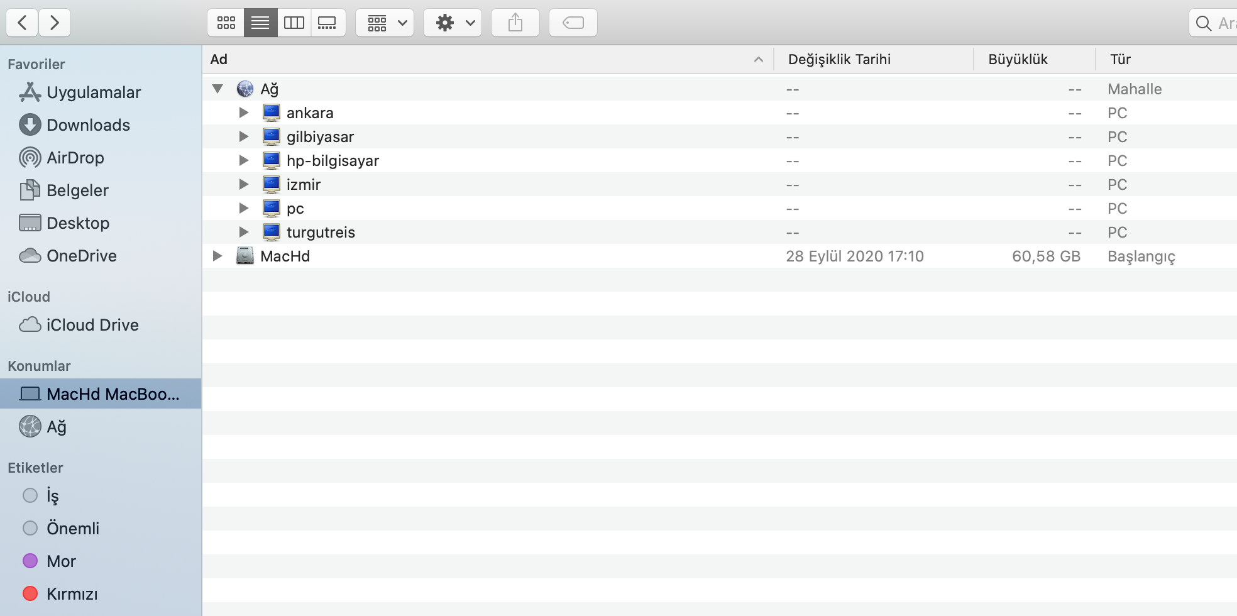Click the gilbiyasar PC icon
This screenshot has width=1237, height=616.
coord(272,136)
